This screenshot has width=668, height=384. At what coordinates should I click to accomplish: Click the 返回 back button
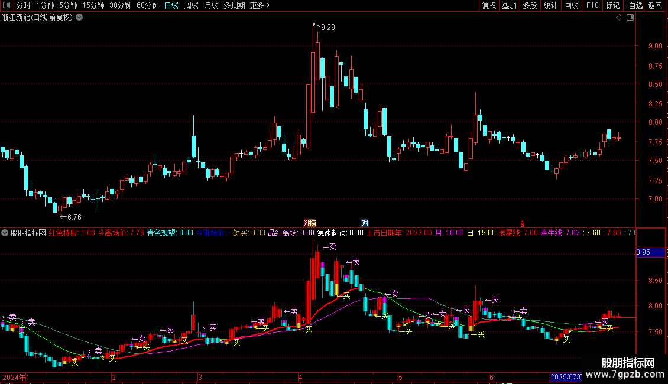(x=655, y=5)
